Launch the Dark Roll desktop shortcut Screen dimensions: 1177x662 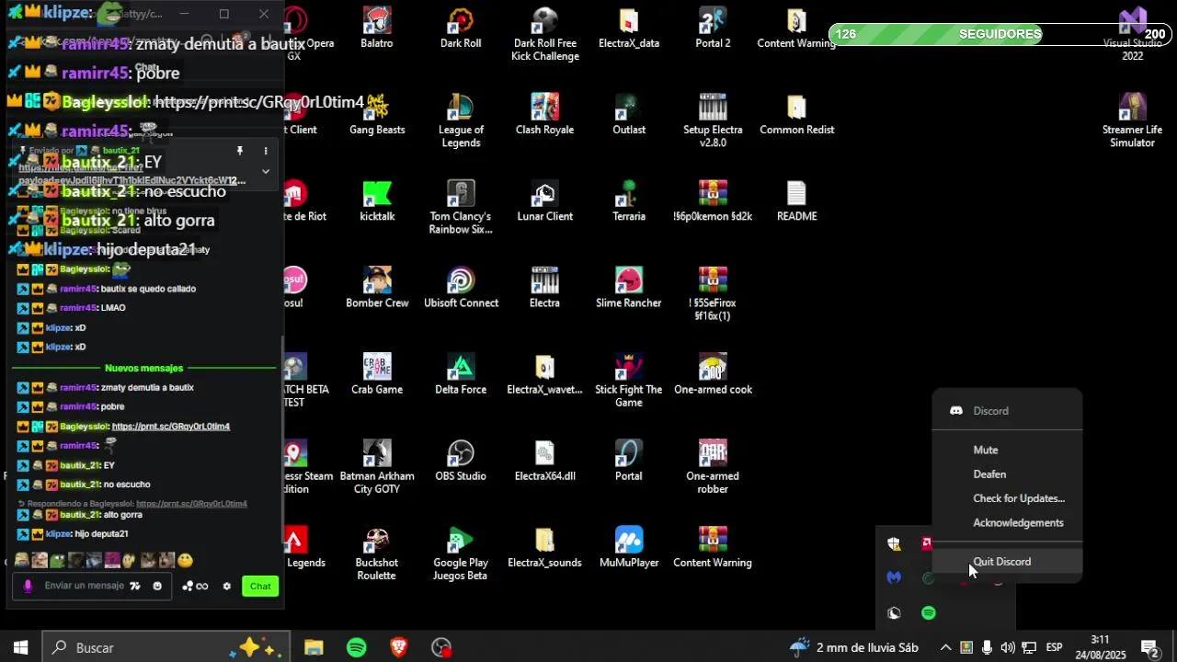tap(461, 28)
